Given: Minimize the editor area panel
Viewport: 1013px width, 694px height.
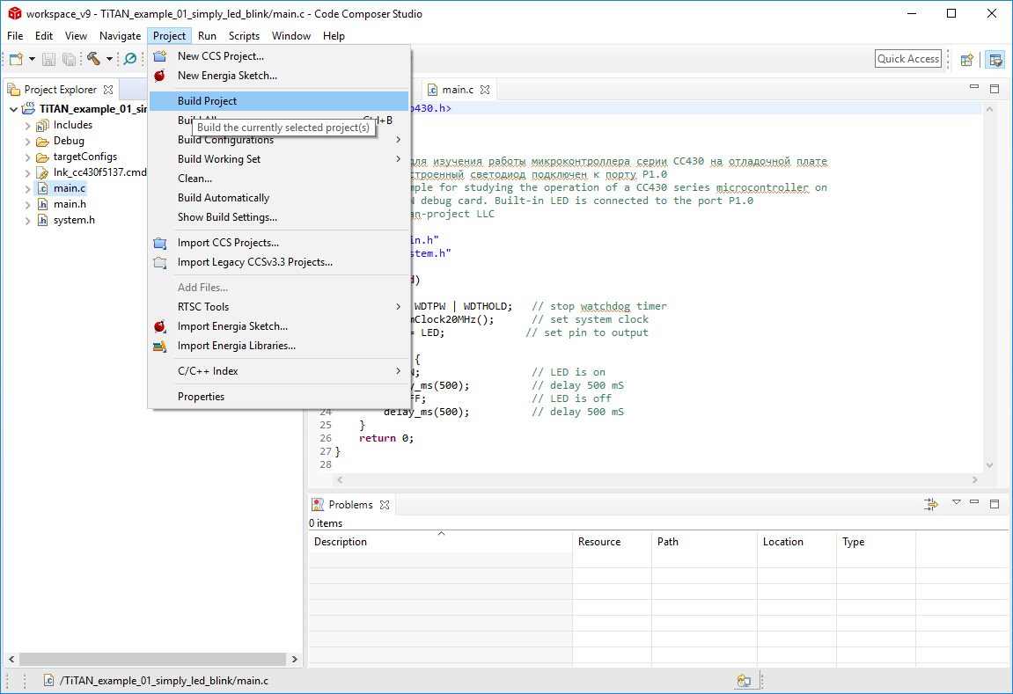Looking at the screenshot, I should tap(974, 89).
